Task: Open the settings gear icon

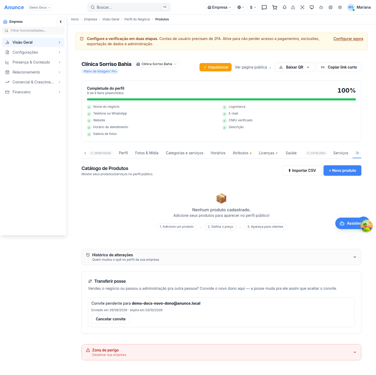Action: pyautogui.click(x=340, y=7)
